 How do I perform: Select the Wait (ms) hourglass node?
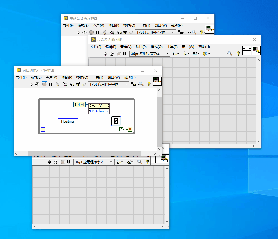point(116,121)
